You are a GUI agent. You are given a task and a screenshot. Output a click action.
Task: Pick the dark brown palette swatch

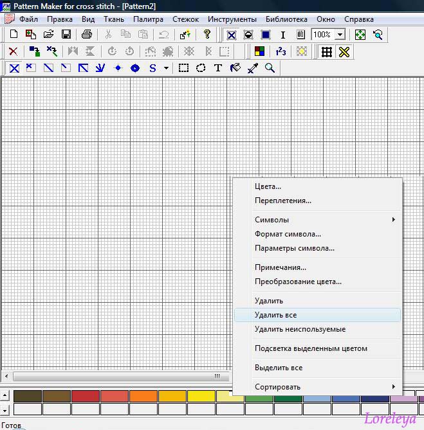coord(28,396)
